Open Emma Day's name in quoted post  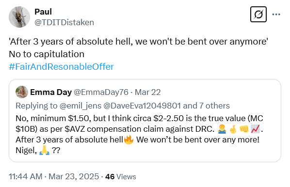tap(51, 92)
